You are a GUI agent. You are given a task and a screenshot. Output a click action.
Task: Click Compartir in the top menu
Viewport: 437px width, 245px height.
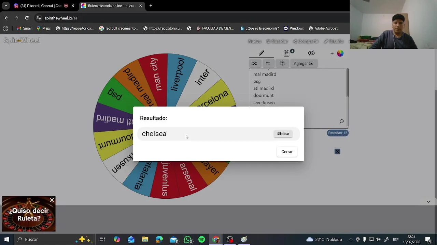coord(306,41)
